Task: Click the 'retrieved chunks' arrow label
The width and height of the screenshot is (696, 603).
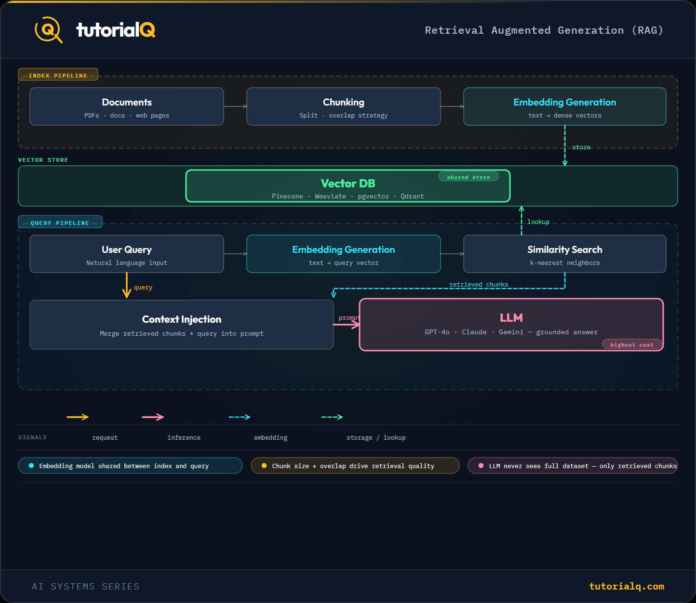Action: pyautogui.click(x=479, y=285)
